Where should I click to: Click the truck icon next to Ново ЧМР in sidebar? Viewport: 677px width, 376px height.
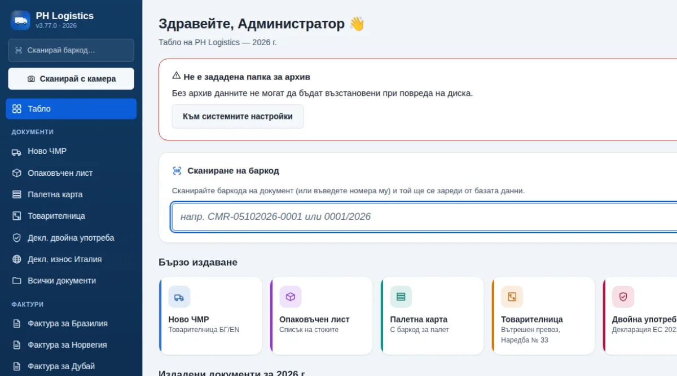[x=17, y=151]
